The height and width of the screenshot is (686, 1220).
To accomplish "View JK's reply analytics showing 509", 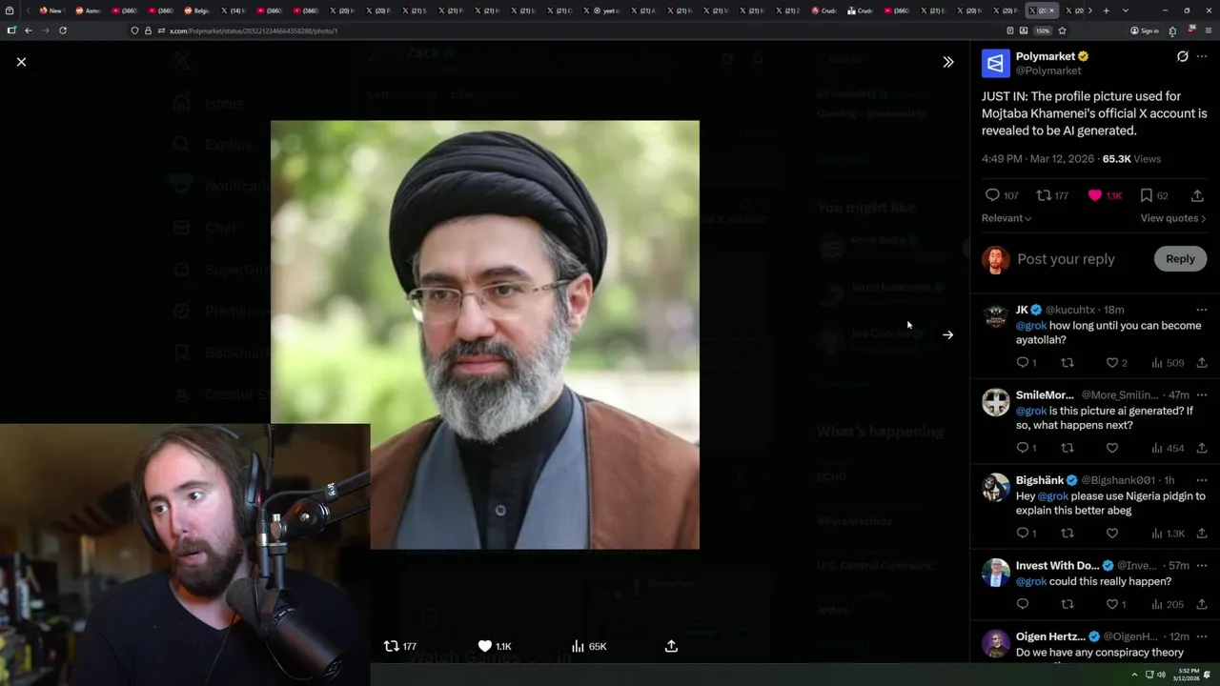I will 1167,363.
